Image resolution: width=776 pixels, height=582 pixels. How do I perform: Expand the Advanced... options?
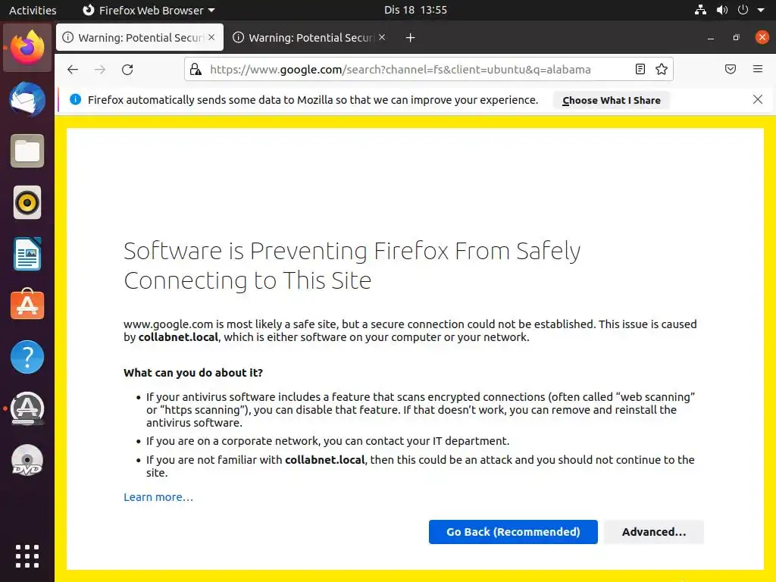(654, 532)
